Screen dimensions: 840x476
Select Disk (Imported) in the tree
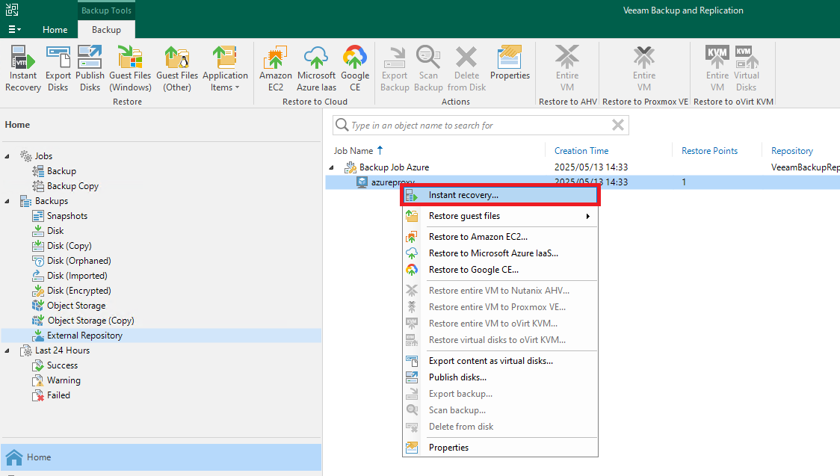click(77, 276)
